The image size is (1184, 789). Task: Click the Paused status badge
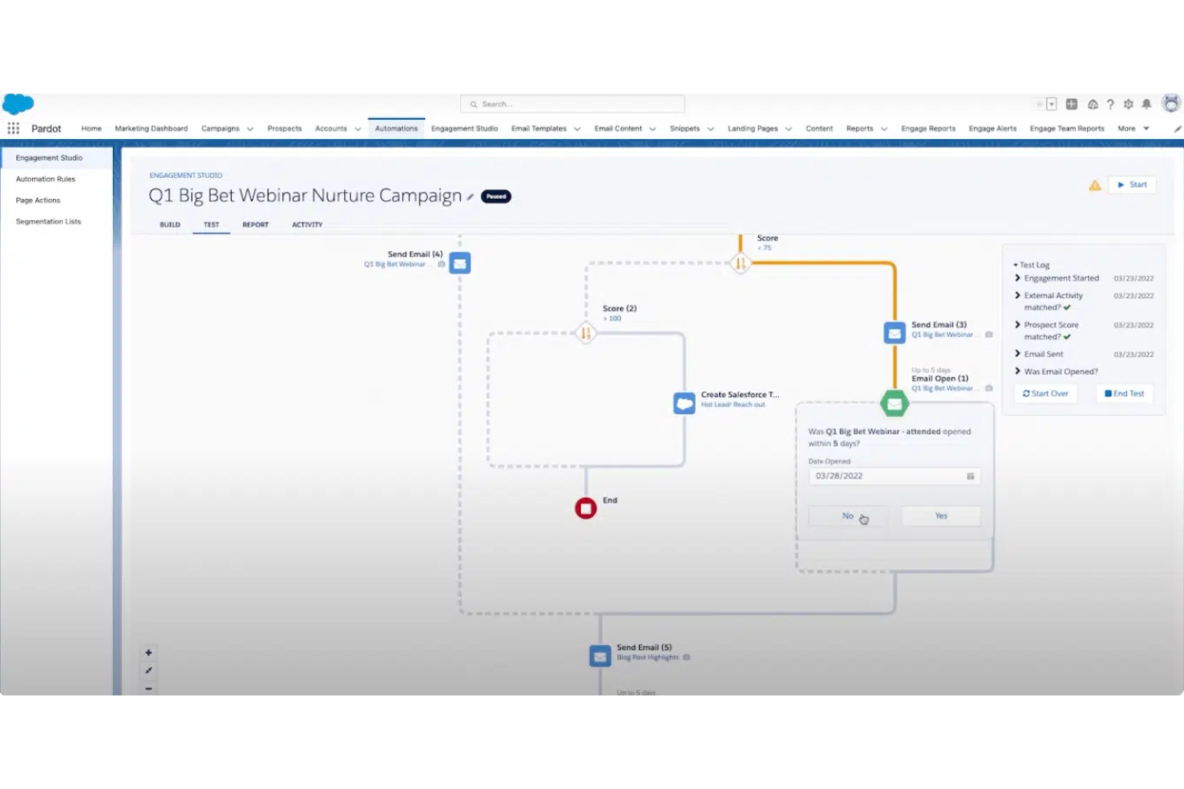(x=496, y=197)
